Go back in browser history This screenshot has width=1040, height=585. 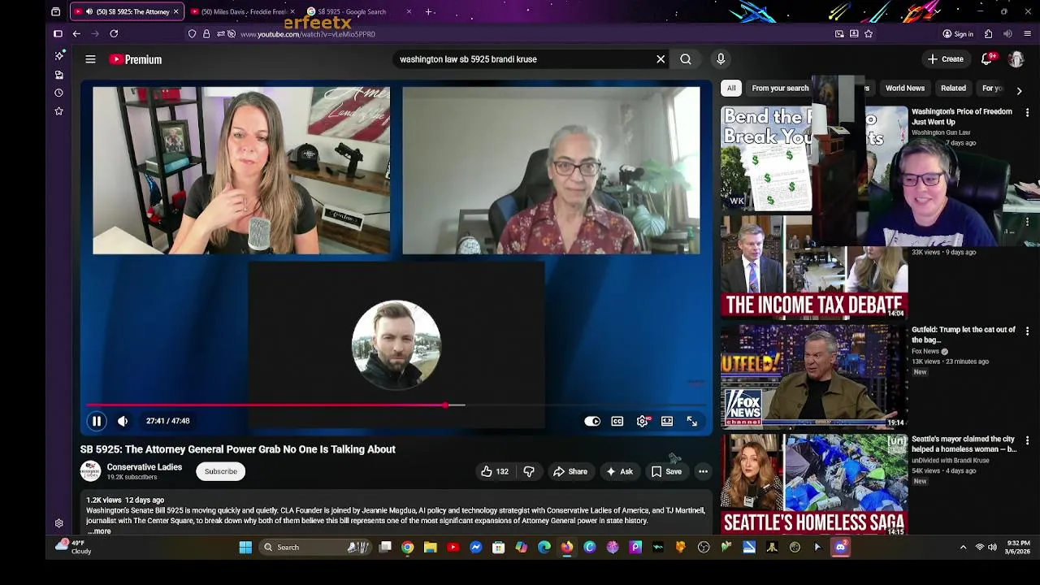tap(76, 34)
